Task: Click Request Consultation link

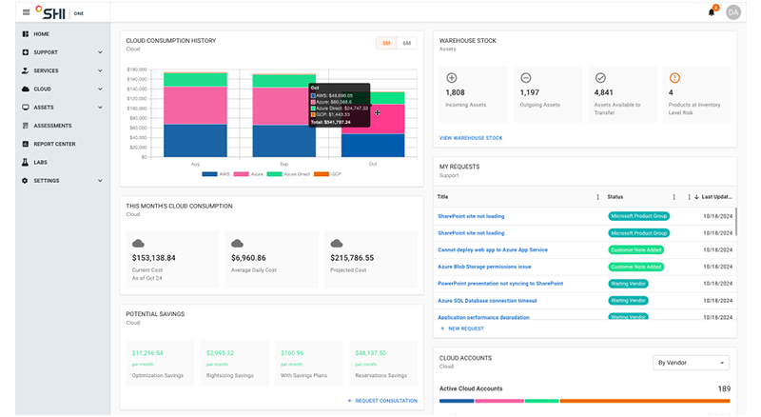Action: (x=382, y=401)
